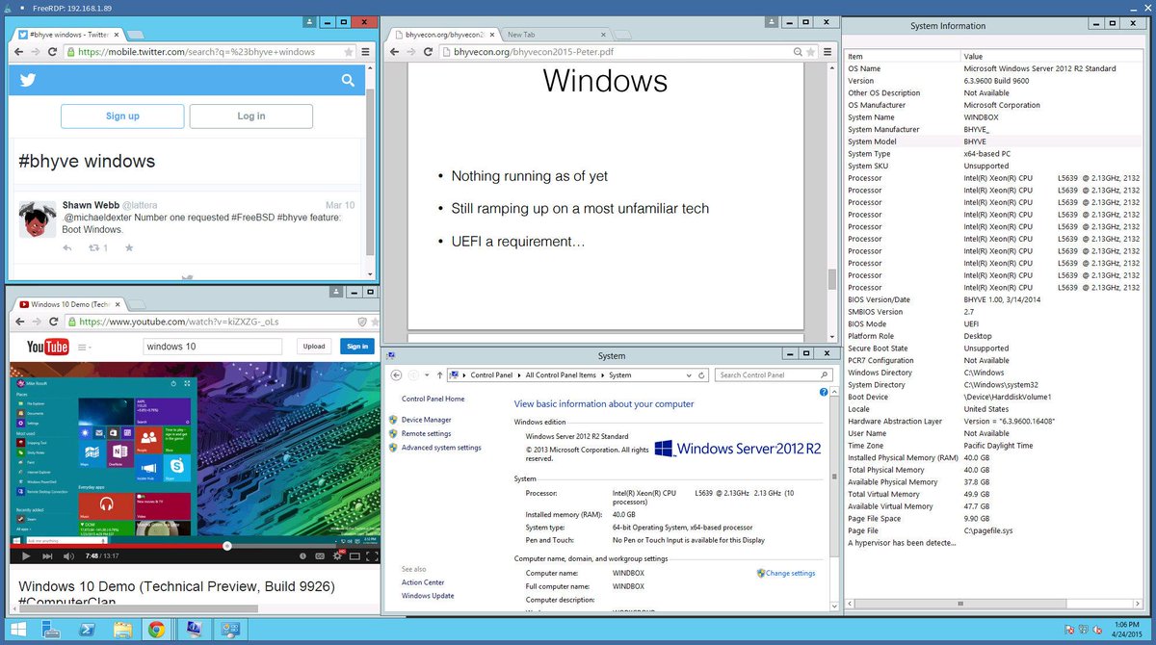Open the YouTube guide menu dropdown

[x=83, y=347]
